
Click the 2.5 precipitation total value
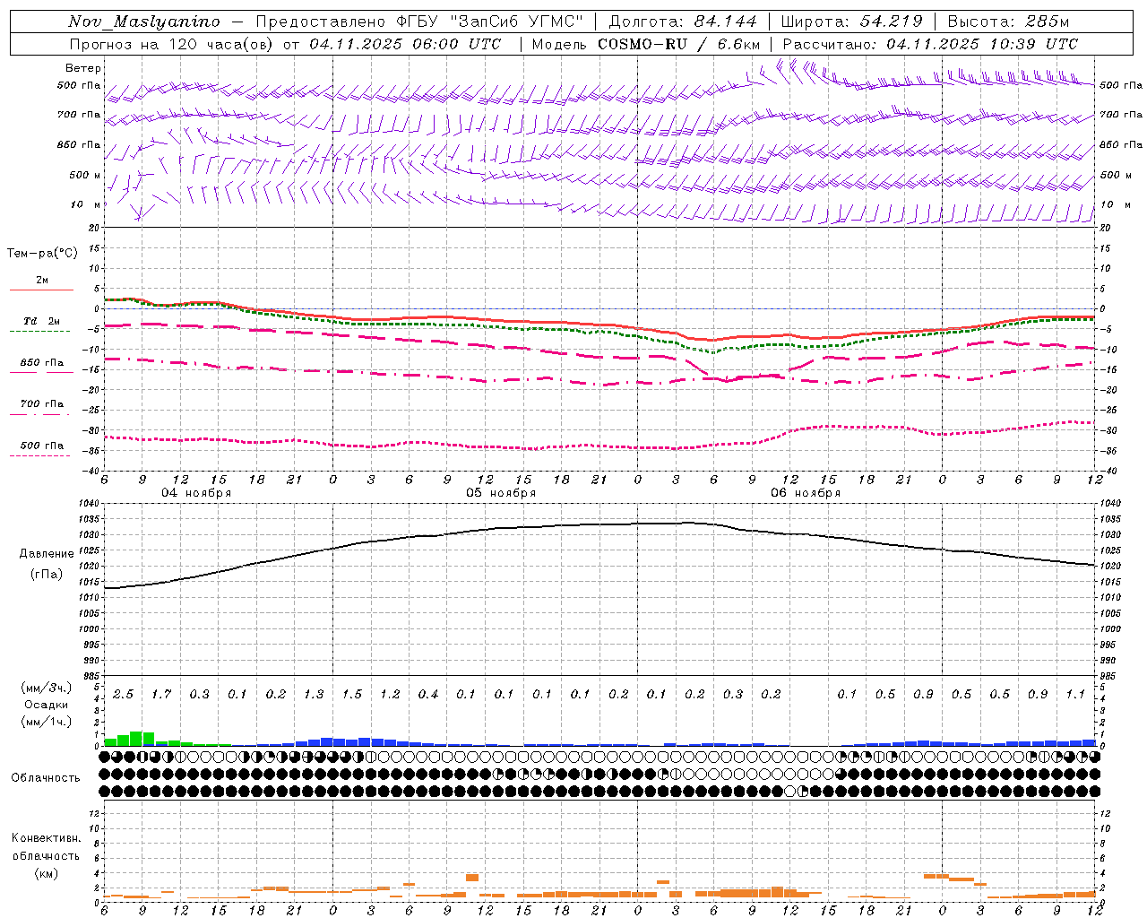tap(124, 694)
